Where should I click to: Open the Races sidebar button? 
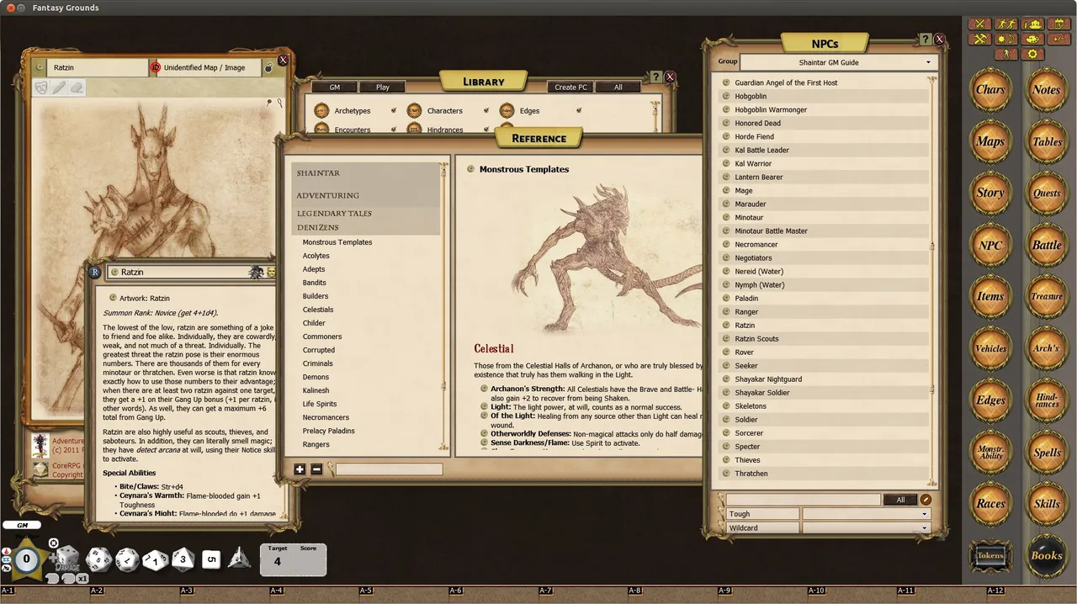click(990, 503)
